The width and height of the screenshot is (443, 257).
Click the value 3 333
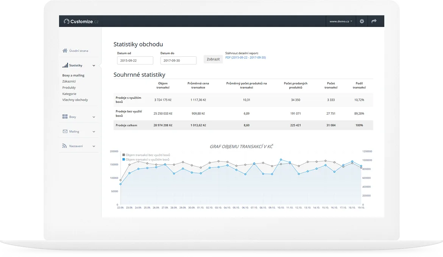331,100
